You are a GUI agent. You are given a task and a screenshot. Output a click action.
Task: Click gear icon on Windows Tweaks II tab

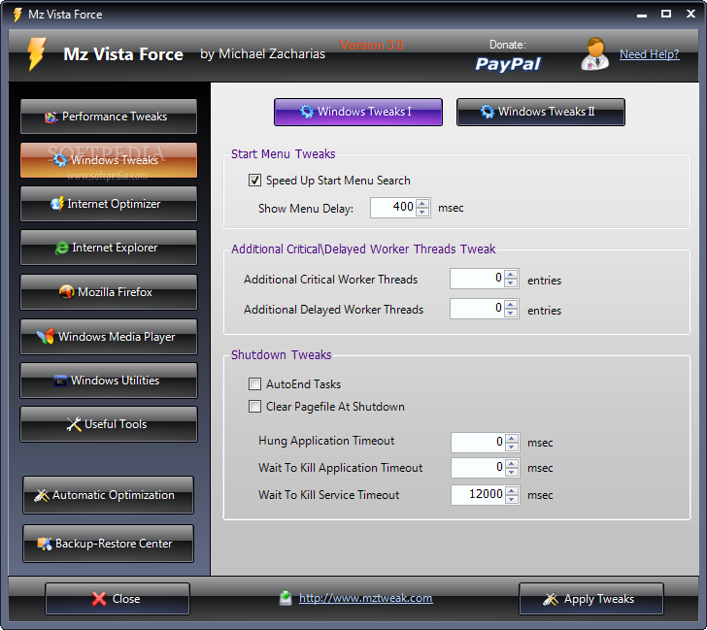click(x=487, y=112)
